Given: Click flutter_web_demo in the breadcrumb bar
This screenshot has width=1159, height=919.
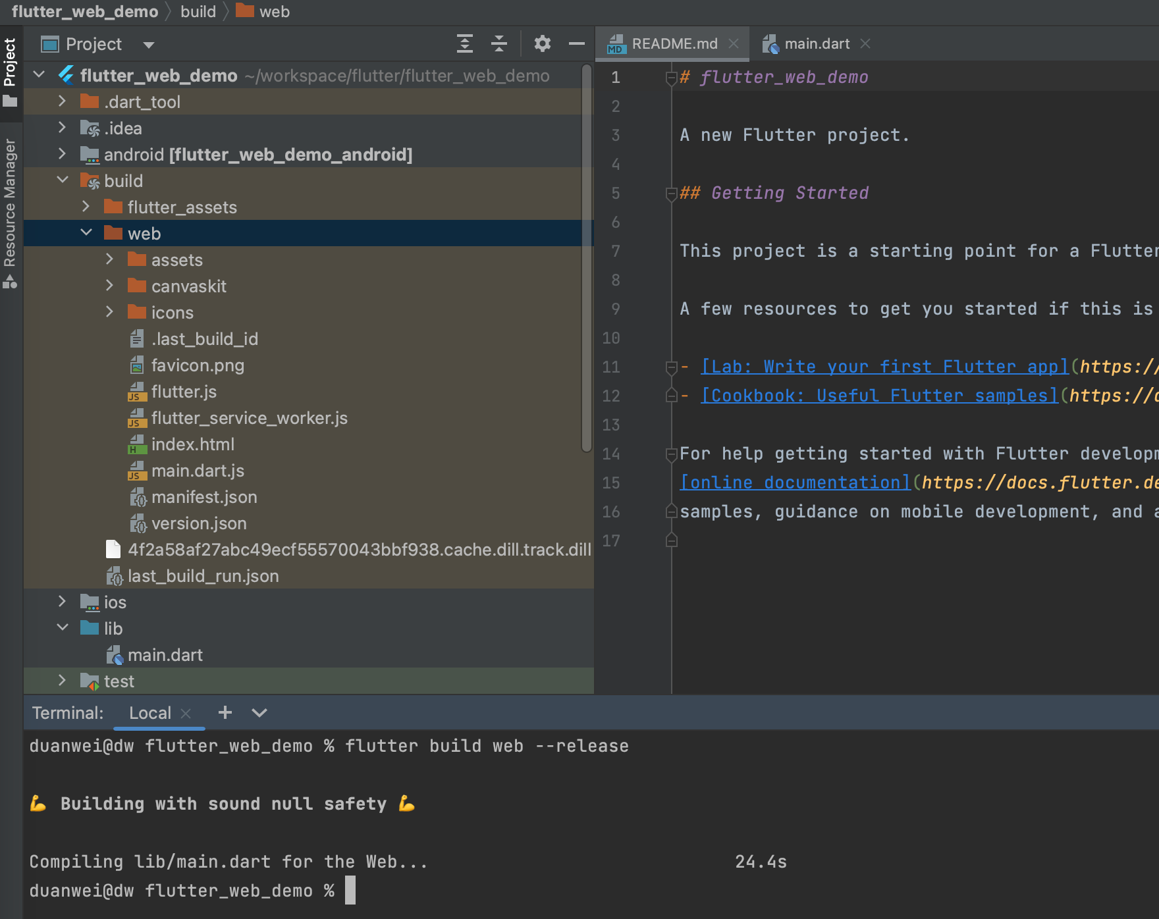Looking at the screenshot, I should pyautogui.click(x=85, y=12).
